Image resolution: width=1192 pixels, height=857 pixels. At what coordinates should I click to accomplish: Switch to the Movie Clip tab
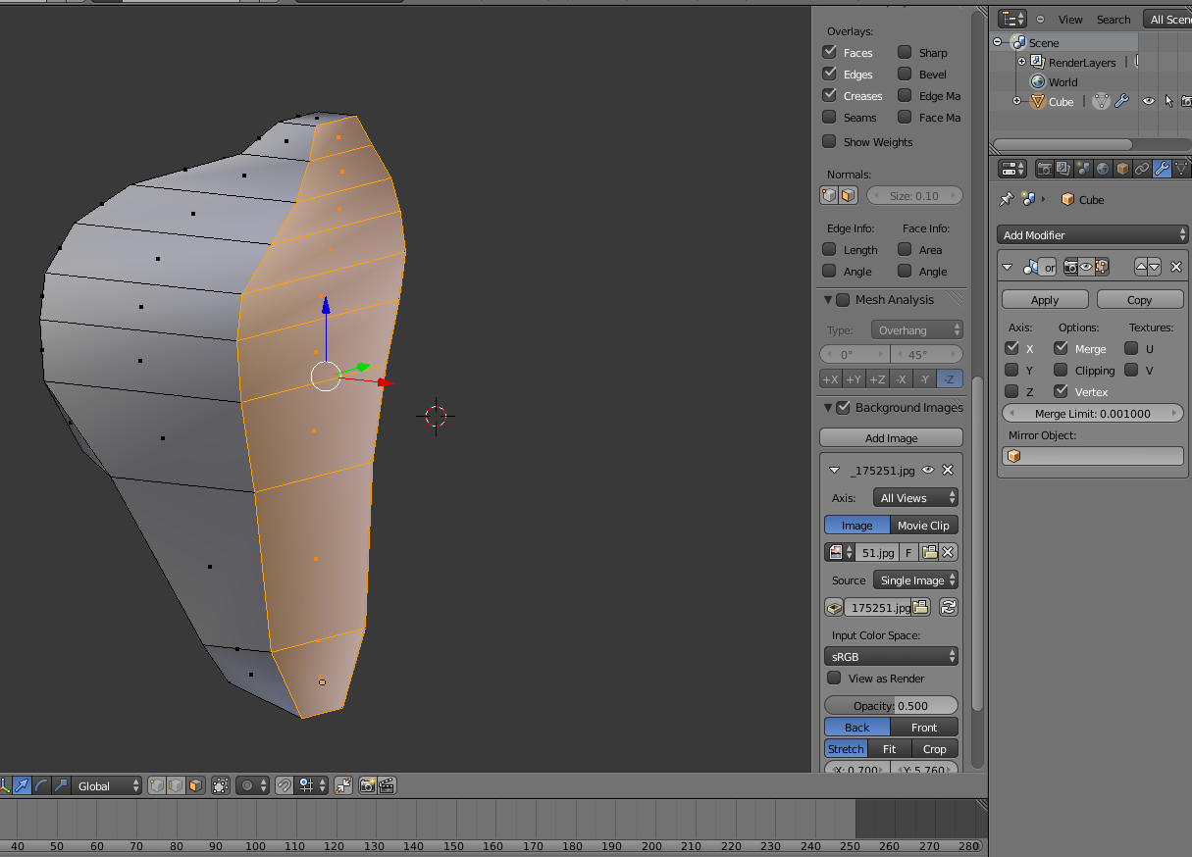point(923,526)
